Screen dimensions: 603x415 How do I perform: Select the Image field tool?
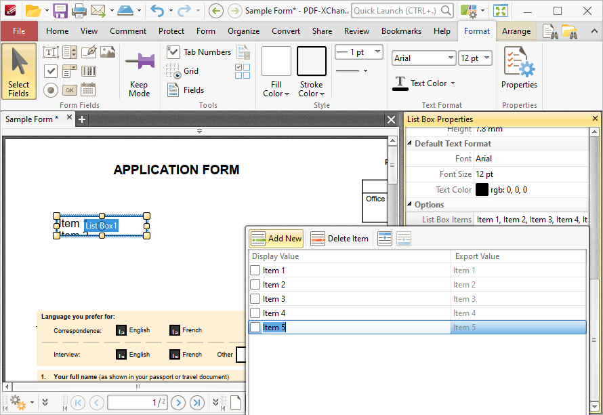click(x=108, y=52)
